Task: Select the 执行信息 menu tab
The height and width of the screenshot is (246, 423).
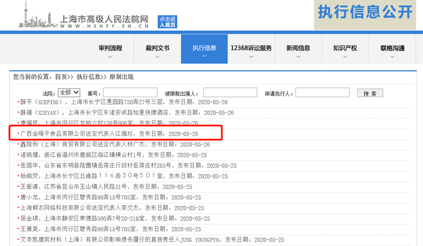Action: pos(204,49)
